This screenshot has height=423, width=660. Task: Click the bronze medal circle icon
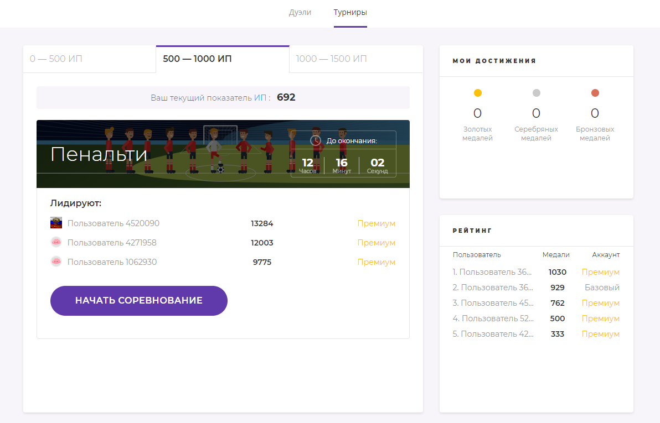coord(595,93)
